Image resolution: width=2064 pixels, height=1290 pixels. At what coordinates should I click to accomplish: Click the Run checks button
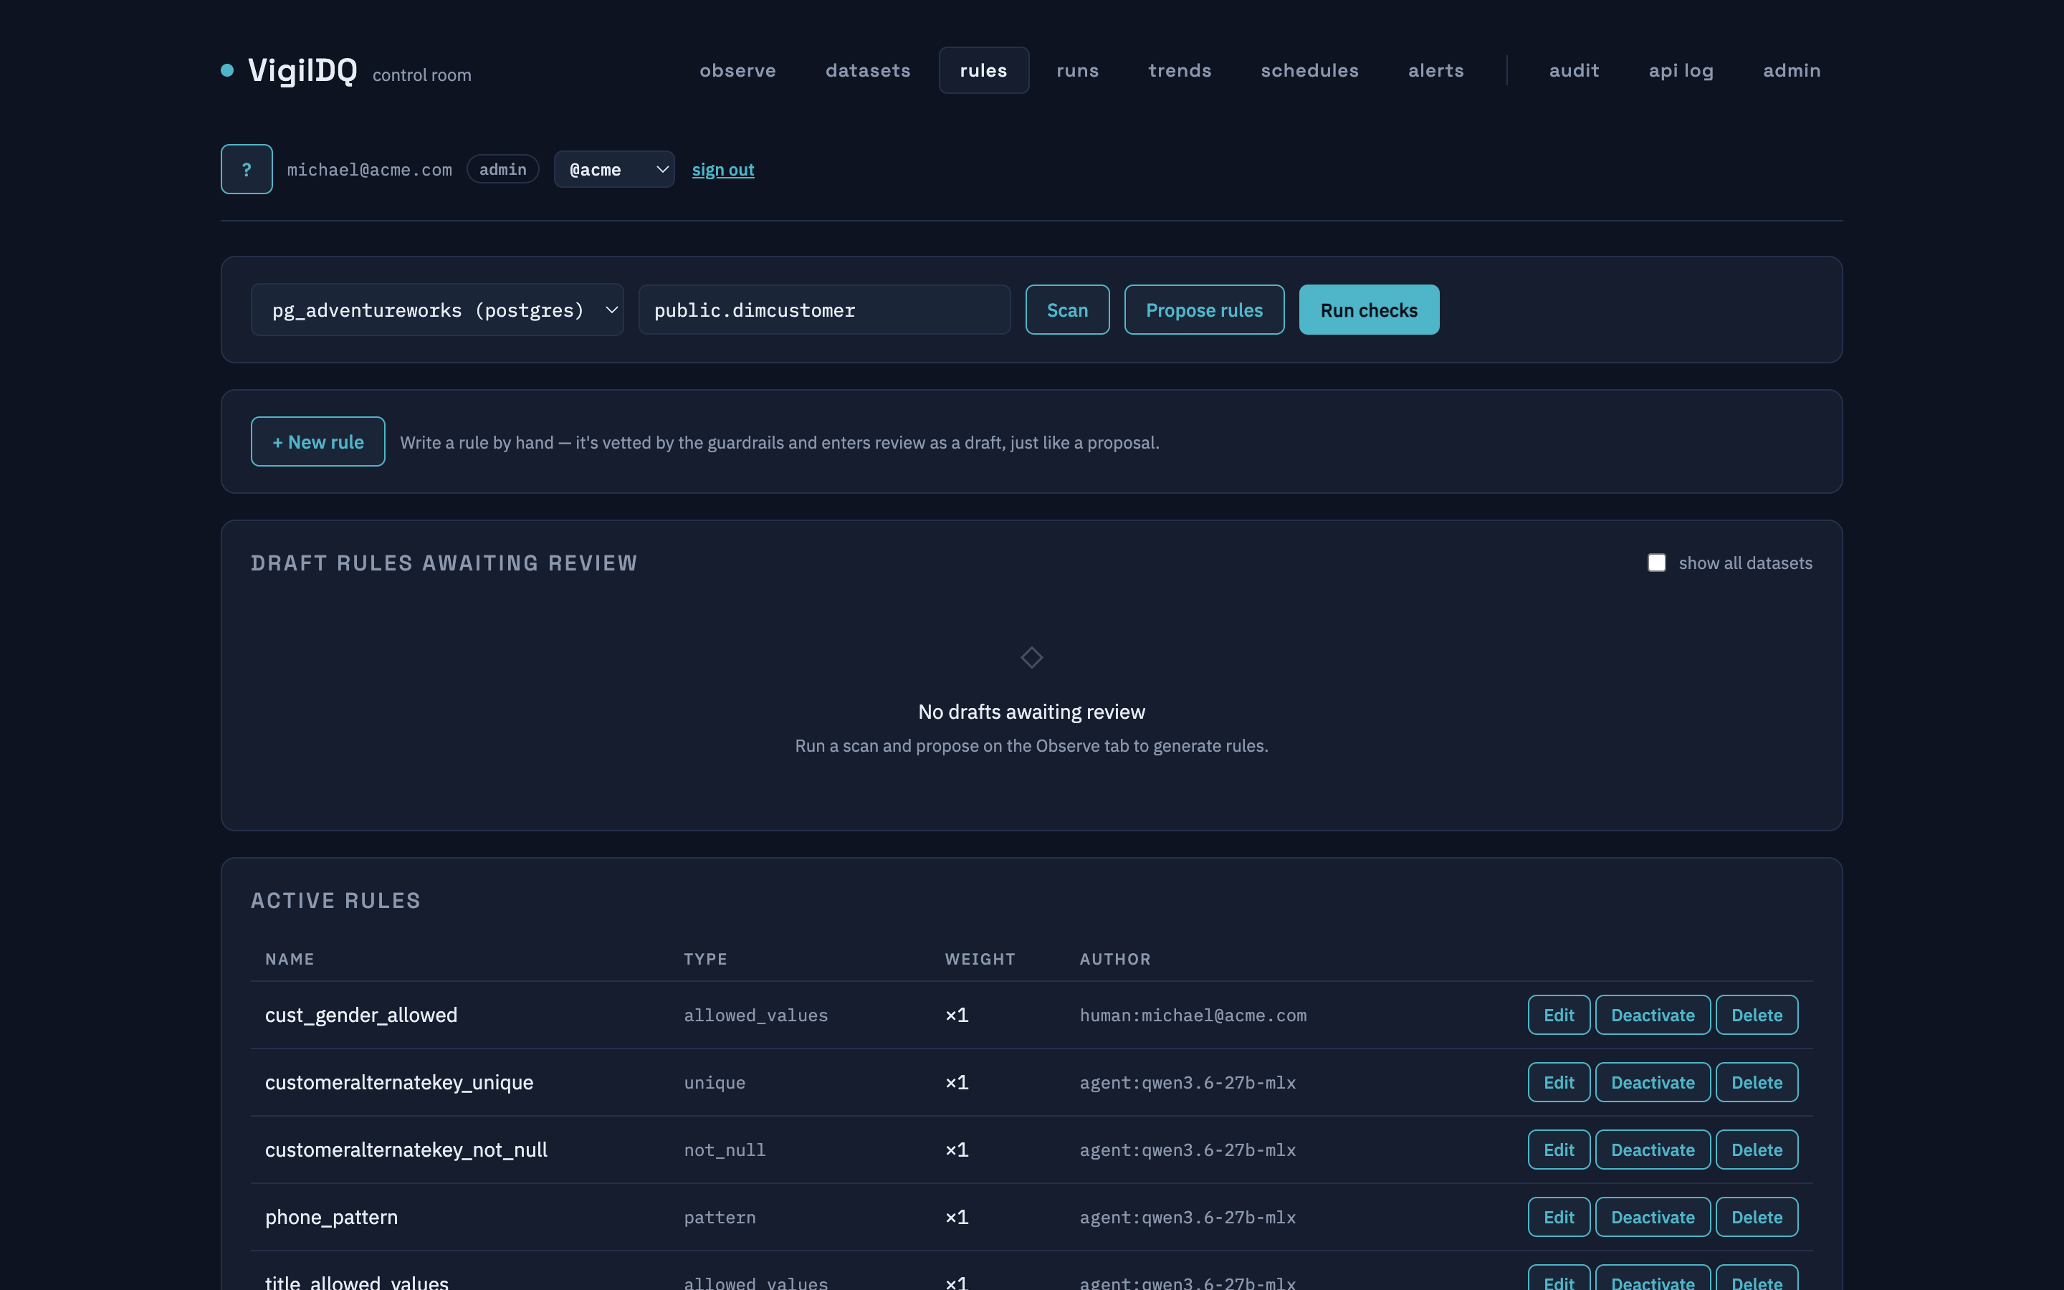(x=1368, y=310)
